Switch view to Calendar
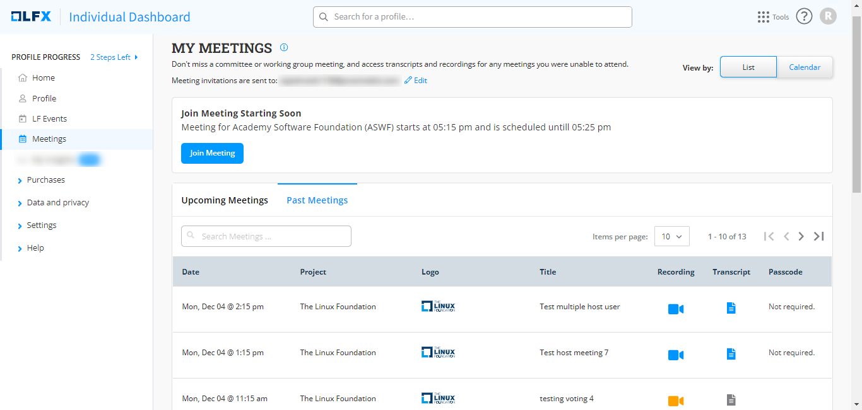The image size is (862, 410). [x=805, y=67]
